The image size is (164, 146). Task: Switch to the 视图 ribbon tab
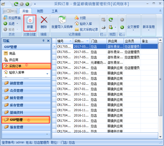(40, 11)
